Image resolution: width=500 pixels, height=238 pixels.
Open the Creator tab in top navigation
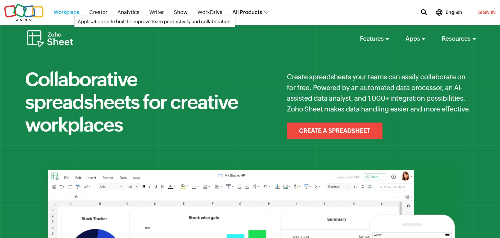(x=98, y=12)
